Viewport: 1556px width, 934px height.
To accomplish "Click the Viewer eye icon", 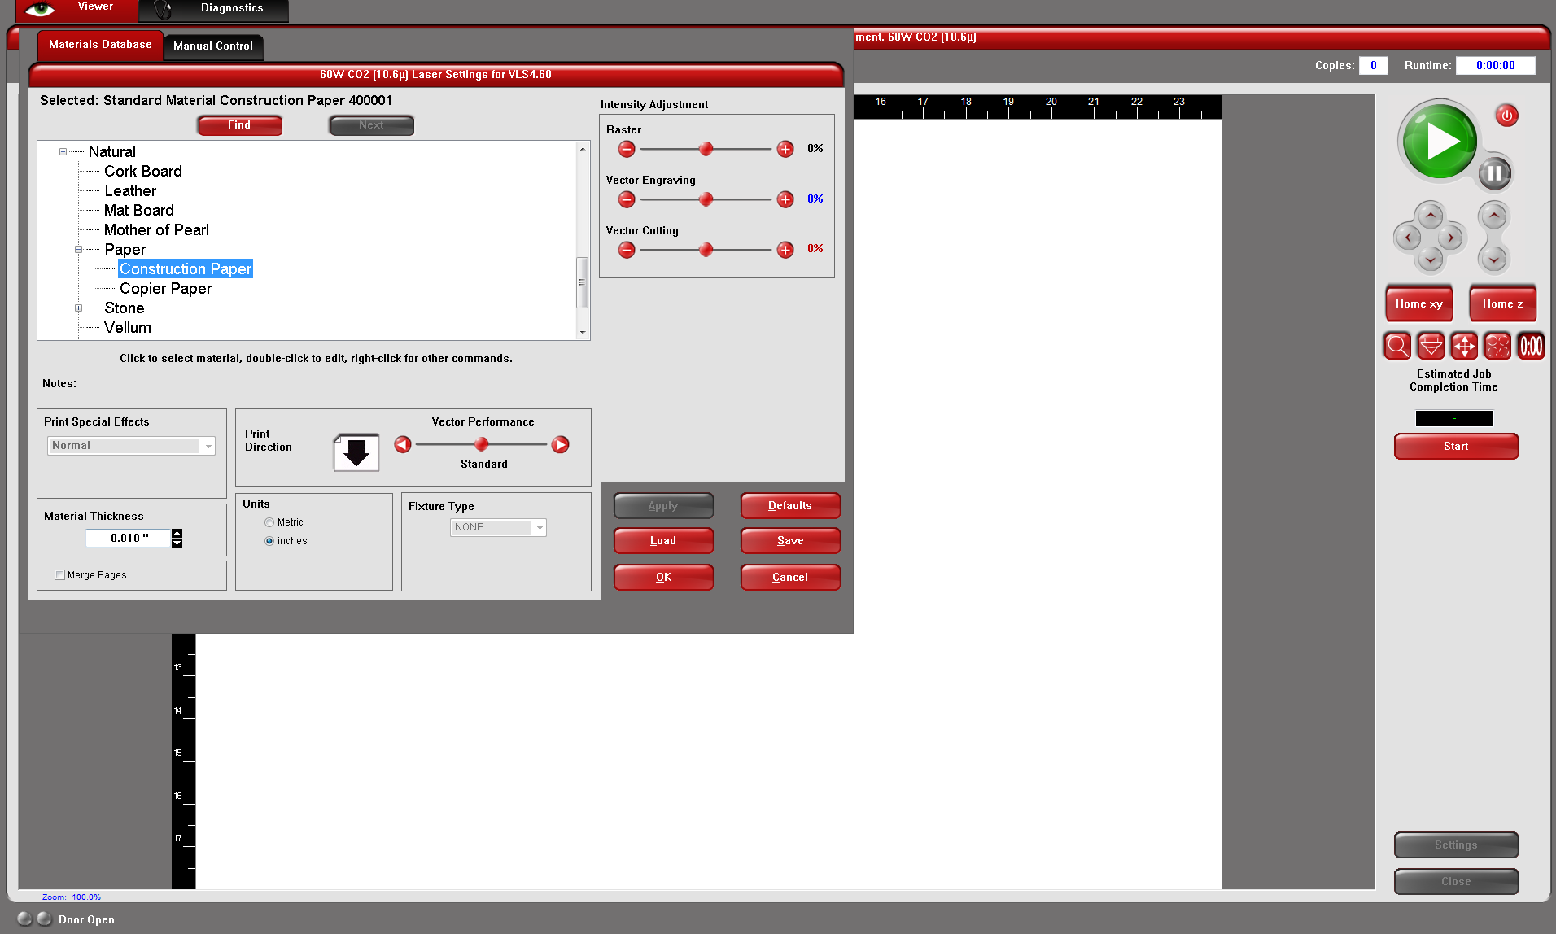I will pos(39,10).
